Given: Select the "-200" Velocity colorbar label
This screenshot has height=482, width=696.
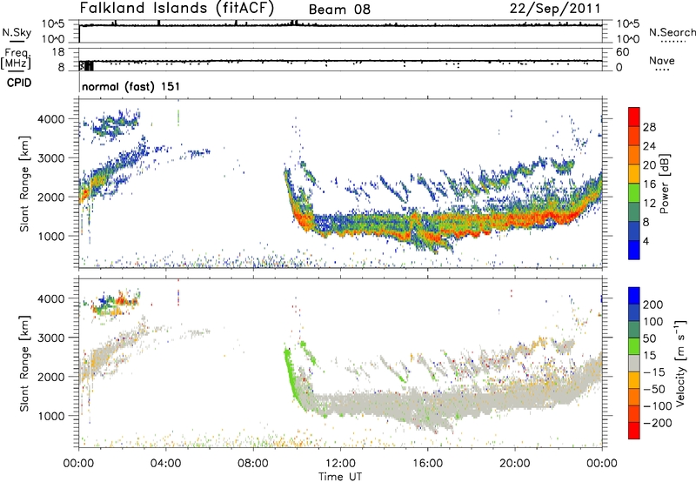Looking at the screenshot, I should [657, 423].
